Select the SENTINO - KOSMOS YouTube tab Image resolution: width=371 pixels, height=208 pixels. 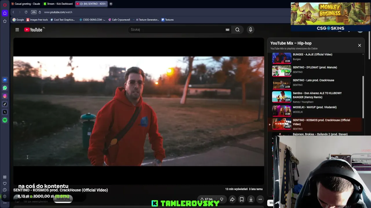(92, 4)
